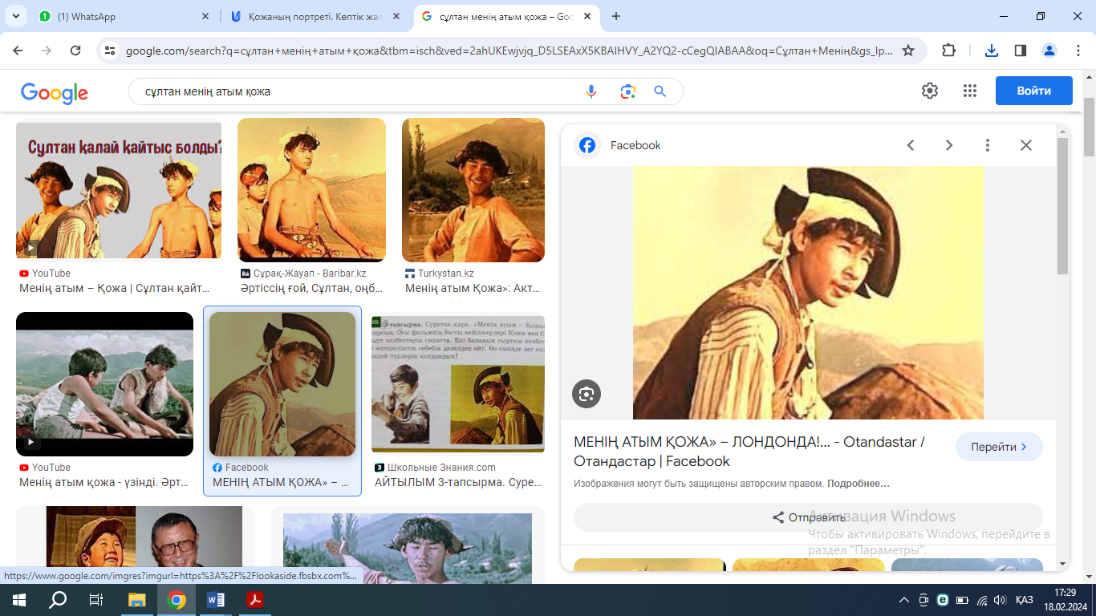Open the Facebook source in the preview header

pyautogui.click(x=618, y=145)
